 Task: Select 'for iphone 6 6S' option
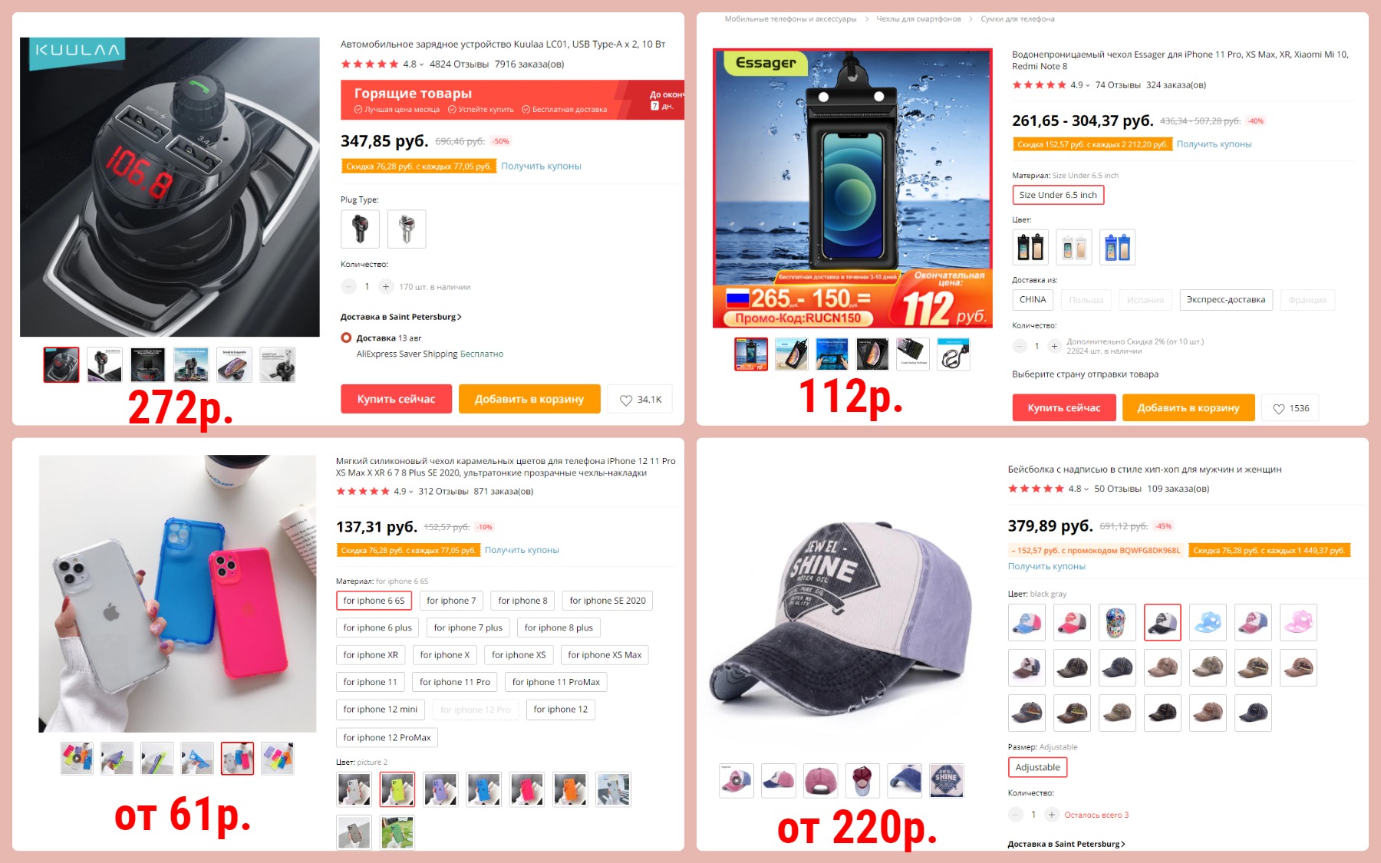[374, 601]
